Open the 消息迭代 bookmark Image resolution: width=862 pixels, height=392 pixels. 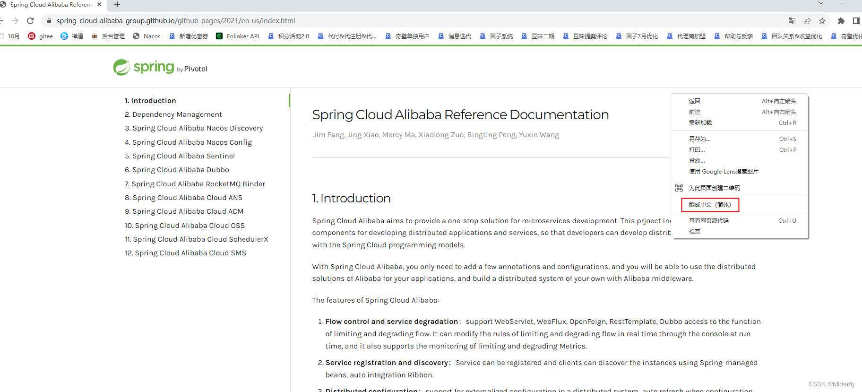point(454,36)
